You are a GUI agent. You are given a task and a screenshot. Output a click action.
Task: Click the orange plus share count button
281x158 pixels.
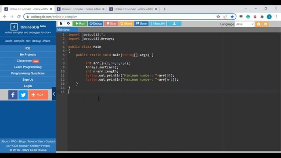[38, 95]
